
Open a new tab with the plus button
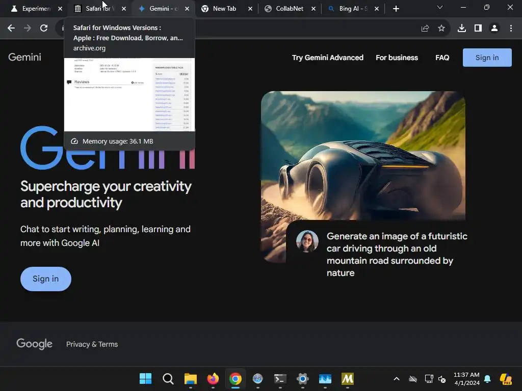(x=396, y=9)
